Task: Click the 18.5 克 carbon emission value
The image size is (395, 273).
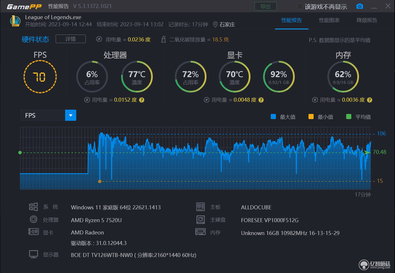Action: coord(220,39)
